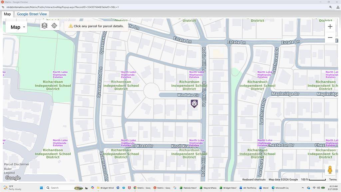Click the Street View pegman icon
341x192 pixels.
[330, 170]
